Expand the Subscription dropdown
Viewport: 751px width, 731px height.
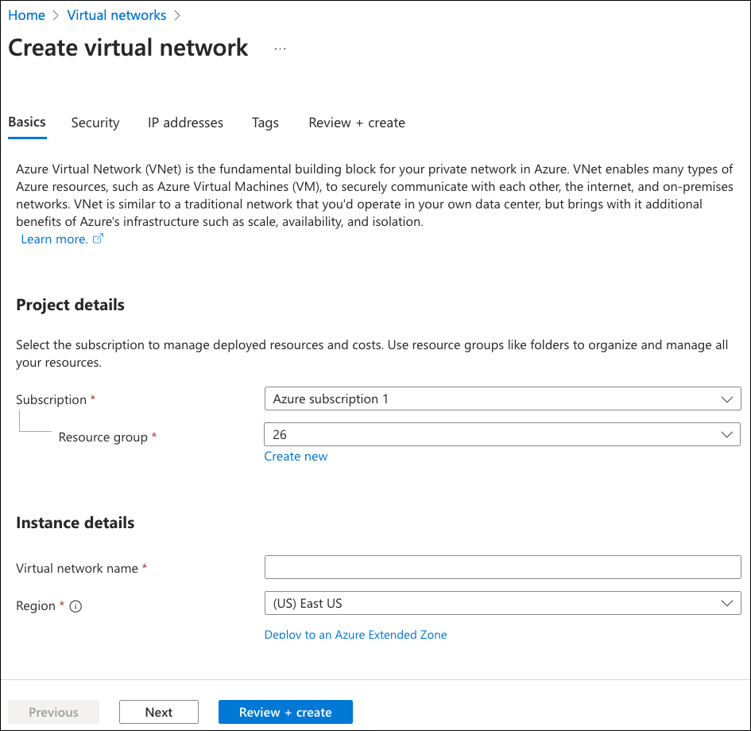(x=501, y=399)
